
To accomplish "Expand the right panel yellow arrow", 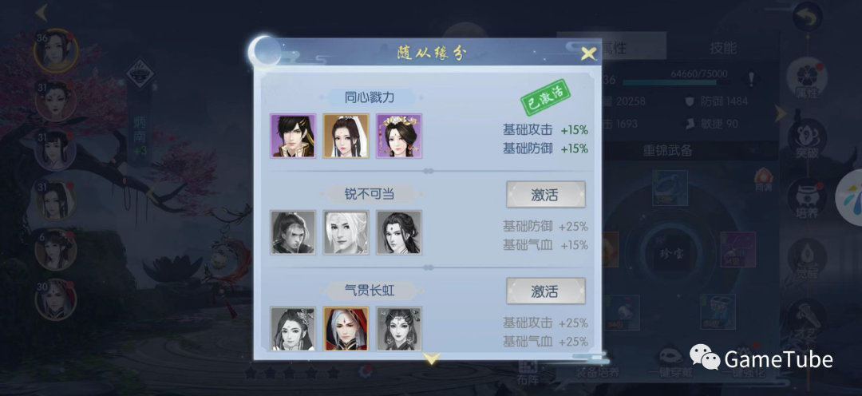I will click(x=780, y=114).
